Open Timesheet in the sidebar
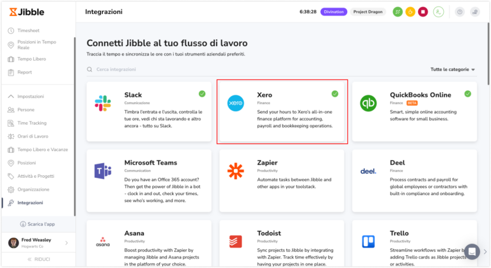Viewport: 491px width, 268px height. click(x=29, y=31)
